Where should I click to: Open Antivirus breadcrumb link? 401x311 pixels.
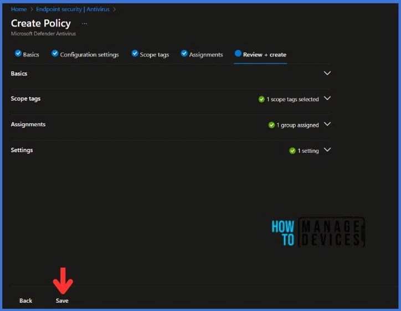[x=98, y=9]
